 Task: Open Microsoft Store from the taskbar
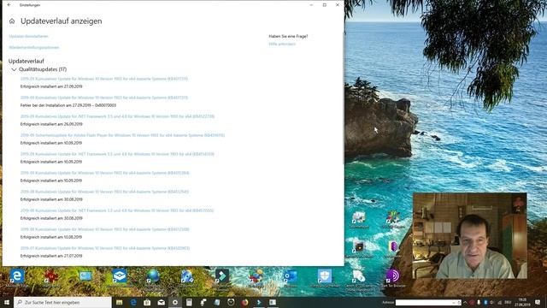(x=147, y=302)
